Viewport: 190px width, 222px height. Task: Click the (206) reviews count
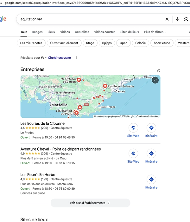pyautogui.click(x=45, y=128)
